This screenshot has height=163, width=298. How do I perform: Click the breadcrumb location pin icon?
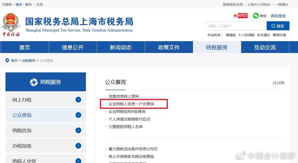point(7,60)
